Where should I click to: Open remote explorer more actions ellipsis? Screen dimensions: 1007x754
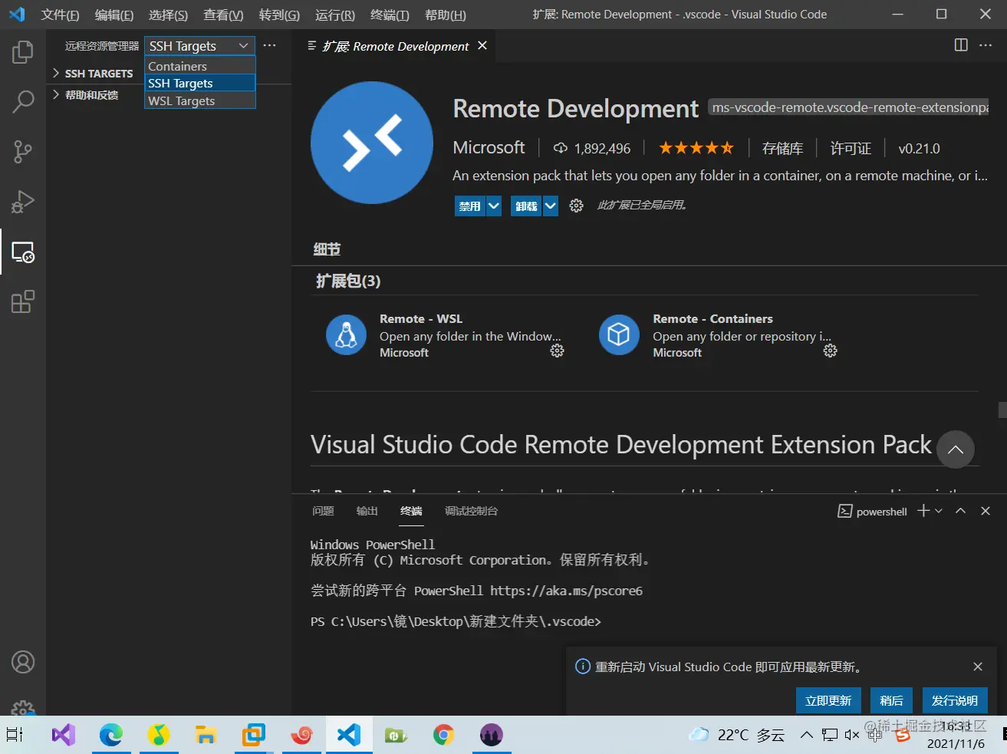click(269, 45)
